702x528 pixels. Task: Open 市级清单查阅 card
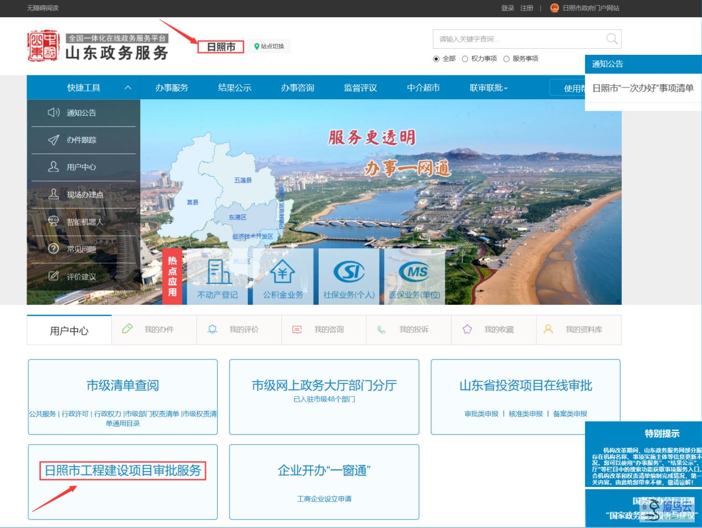123,397
